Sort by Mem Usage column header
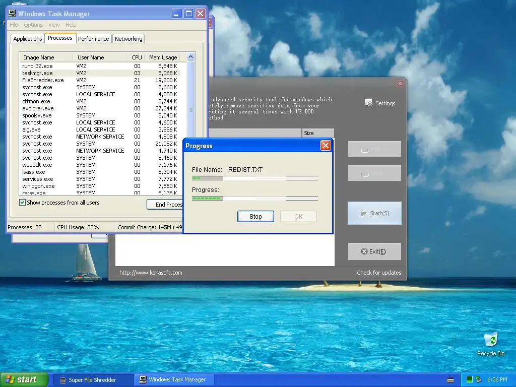The width and height of the screenshot is (516, 387). click(163, 57)
